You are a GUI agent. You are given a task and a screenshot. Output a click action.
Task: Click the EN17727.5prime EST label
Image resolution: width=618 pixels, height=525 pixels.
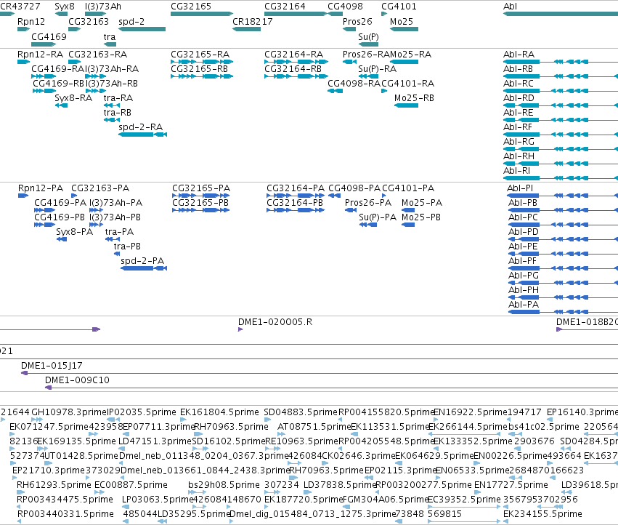click(x=511, y=485)
